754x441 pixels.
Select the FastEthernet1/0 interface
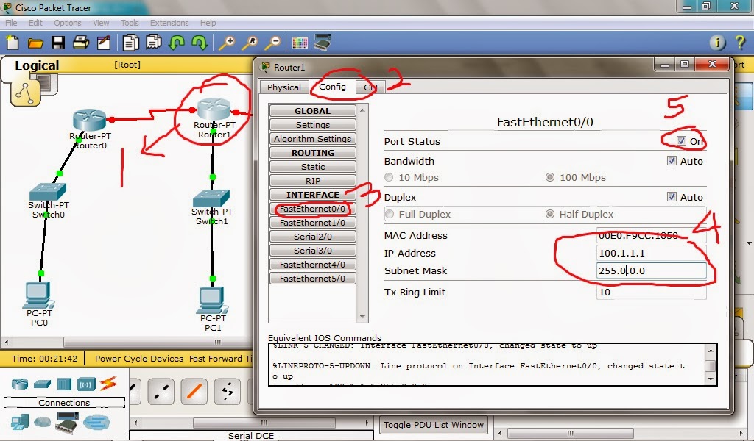312,223
